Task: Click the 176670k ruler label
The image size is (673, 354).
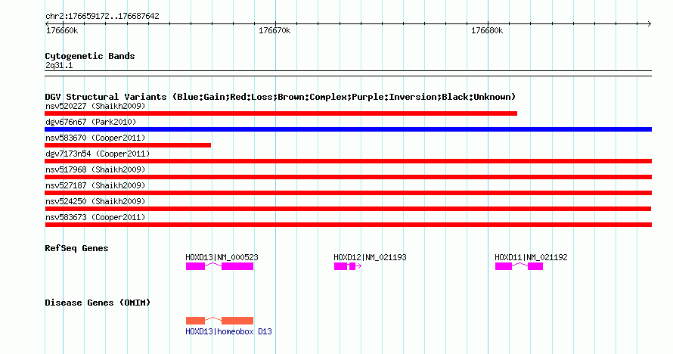Action: click(274, 31)
